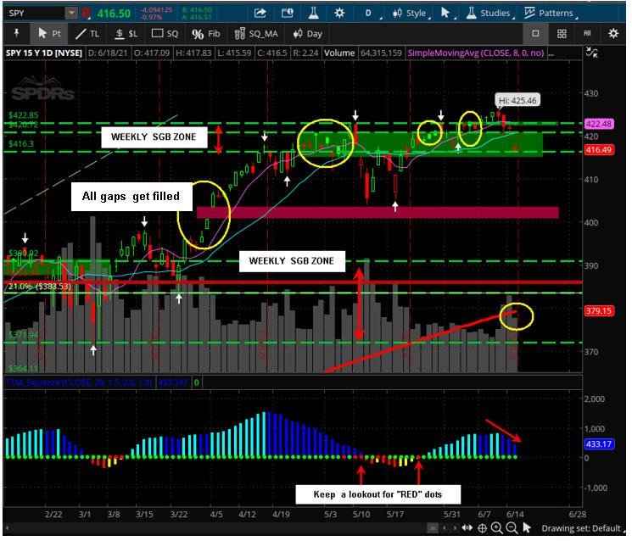Click the 64,315,159 volume value

click(x=381, y=53)
